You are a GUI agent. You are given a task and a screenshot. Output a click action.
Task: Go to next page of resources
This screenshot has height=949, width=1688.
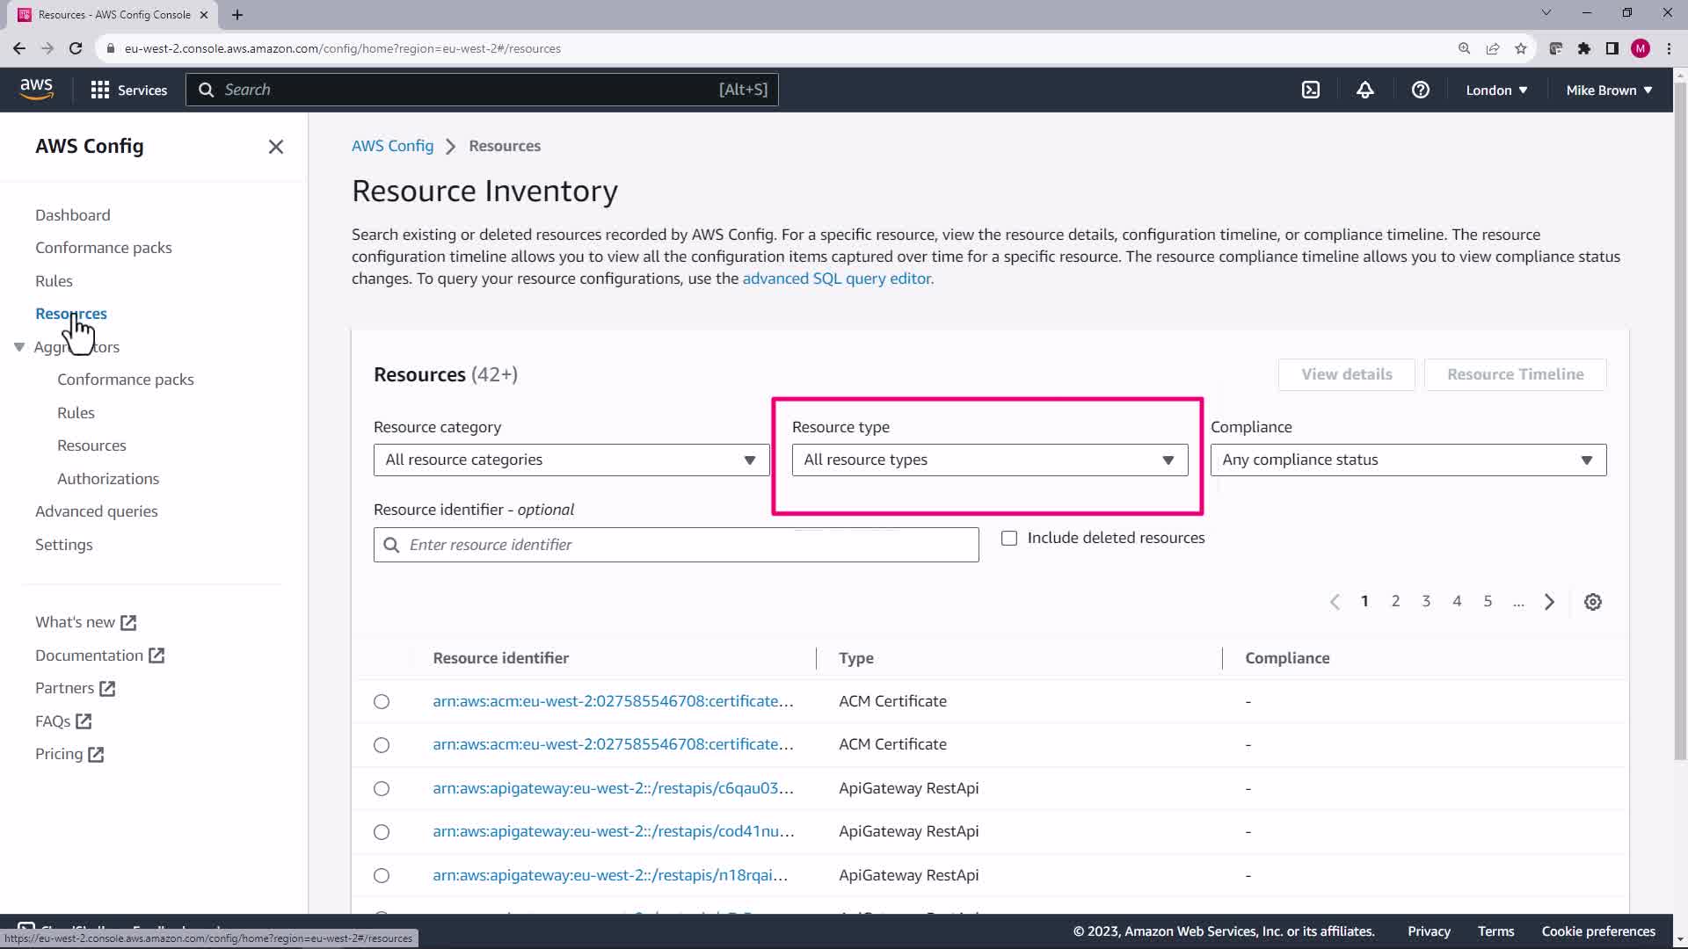[x=1549, y=602]
